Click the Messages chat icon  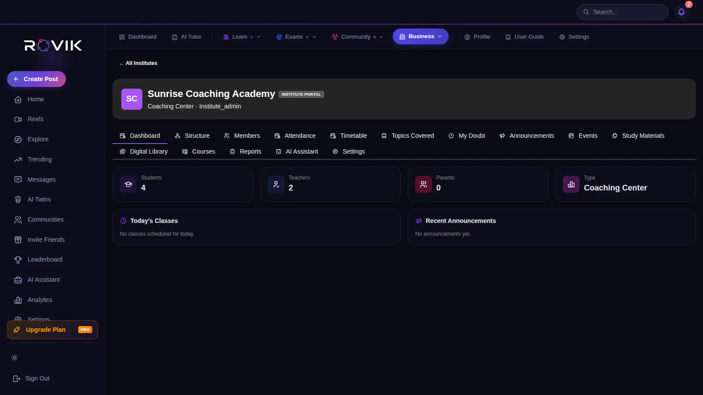click(x=18, y=180)
